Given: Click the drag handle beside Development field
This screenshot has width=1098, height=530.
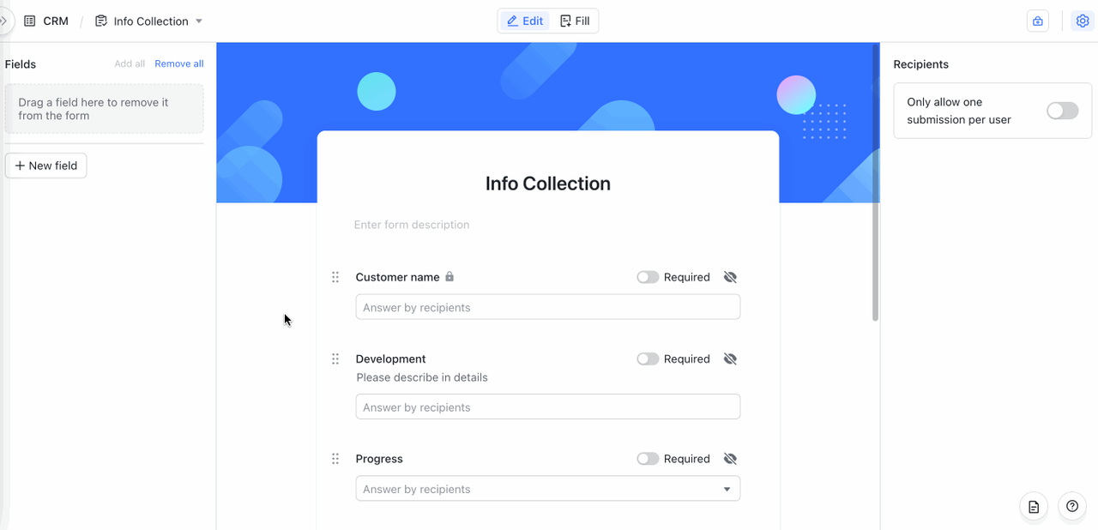Looking at the screenshot, I should tap(335, 358).
